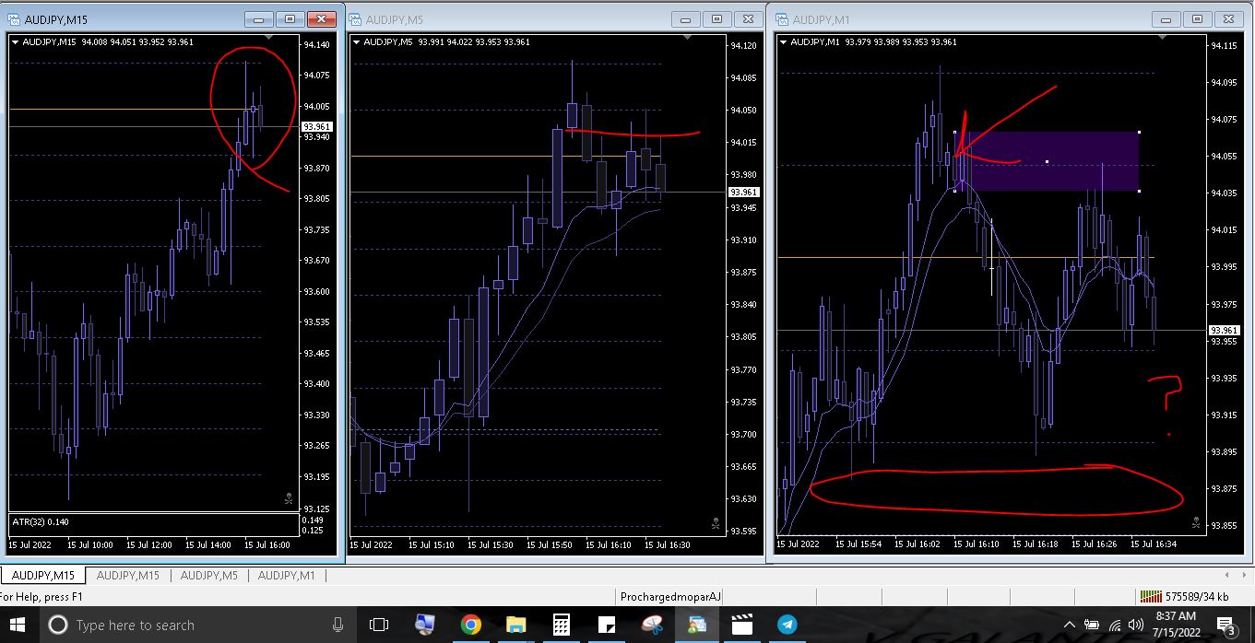The width and height of the screenshot is (1255, 643).
Task: Select the currently active AUDJPY,M15 chart tab
Action: (x=42, y=576)
